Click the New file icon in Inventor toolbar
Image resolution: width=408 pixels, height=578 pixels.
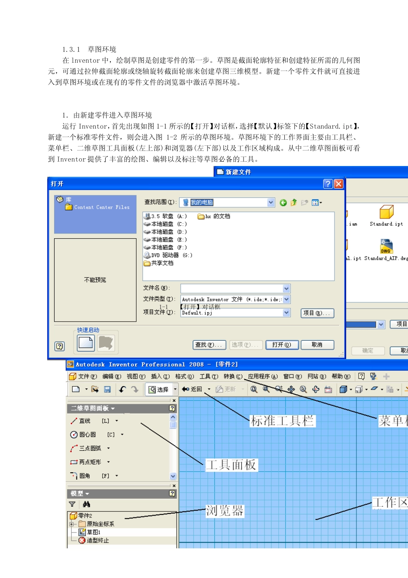76,389
